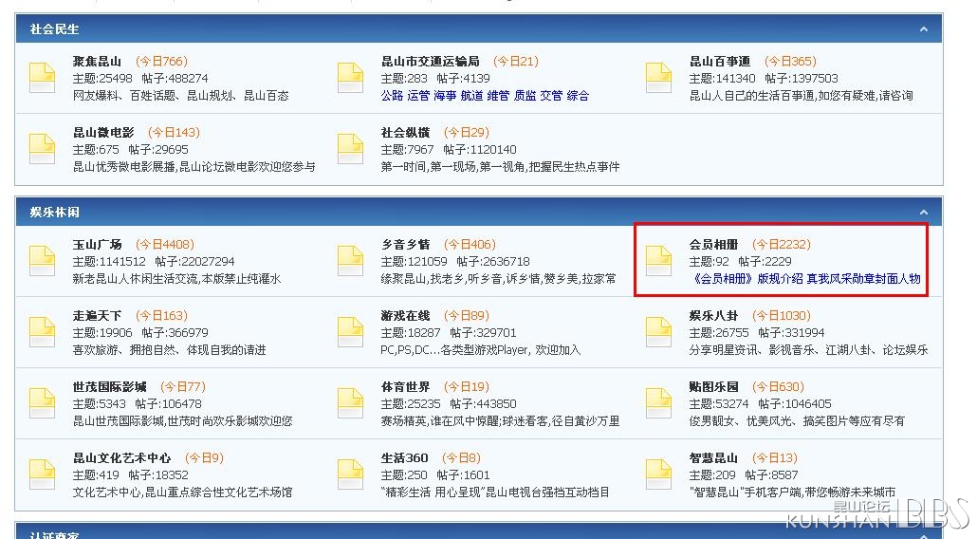Screen dimensions: 977x539
Task: Click the folder icon beside 世茂国际影城
Action: [43, 403]
